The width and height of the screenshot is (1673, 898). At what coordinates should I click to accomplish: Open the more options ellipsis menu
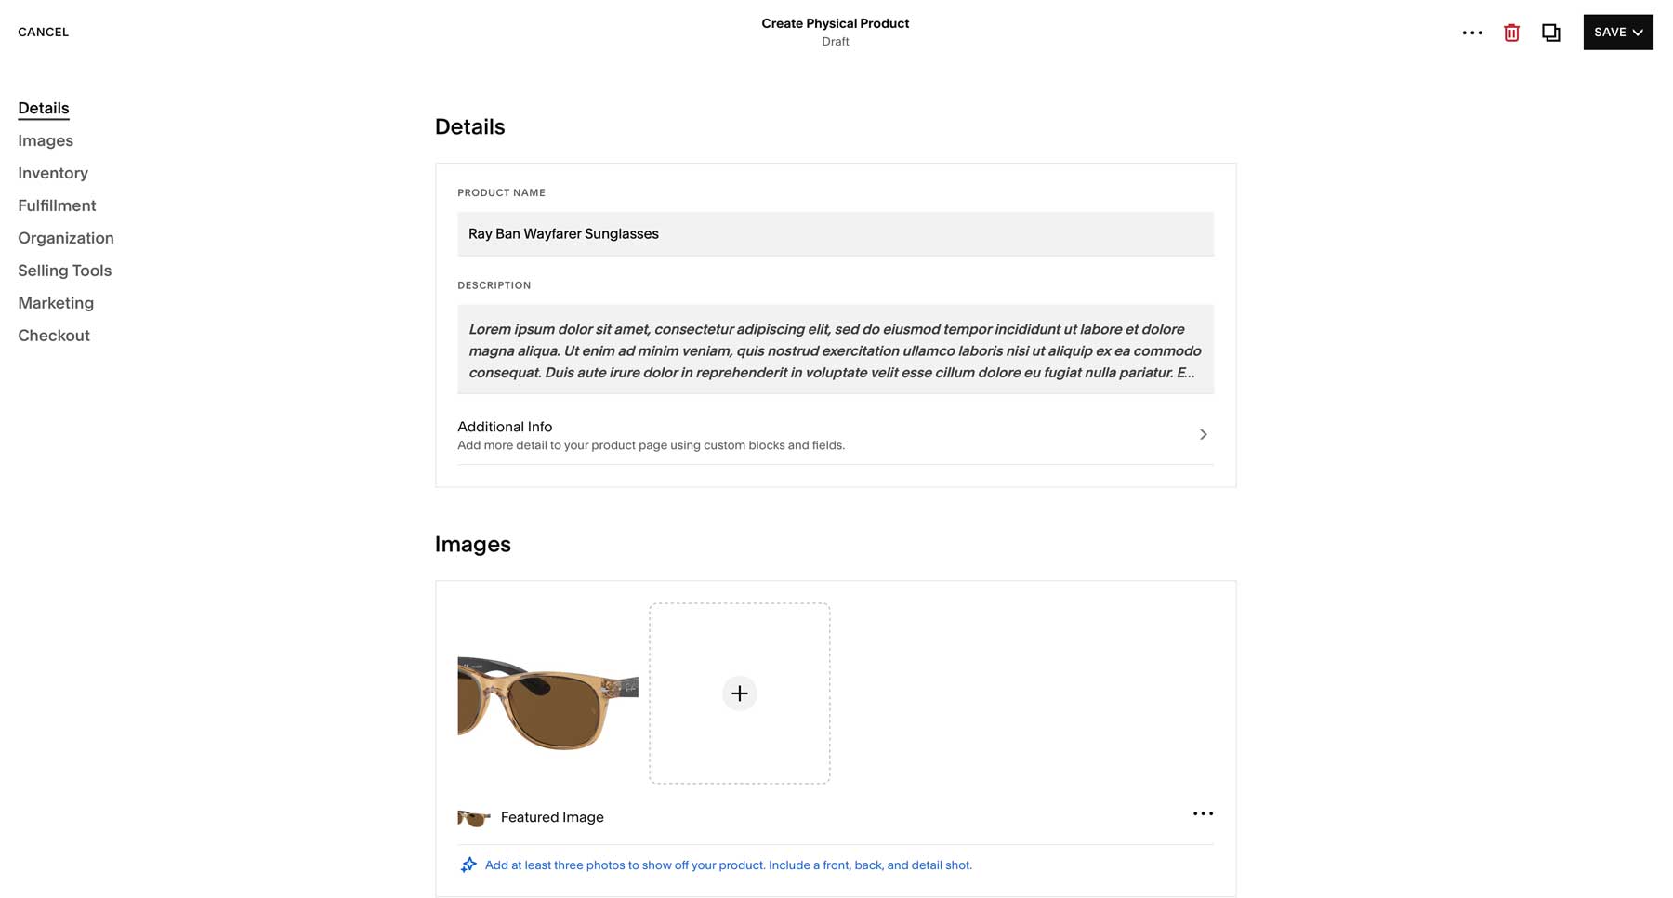1471,33
